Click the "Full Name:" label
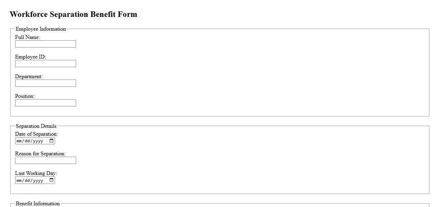Viewport: 440px width, 207px height. pyautogui.click(x=28, y=37)
